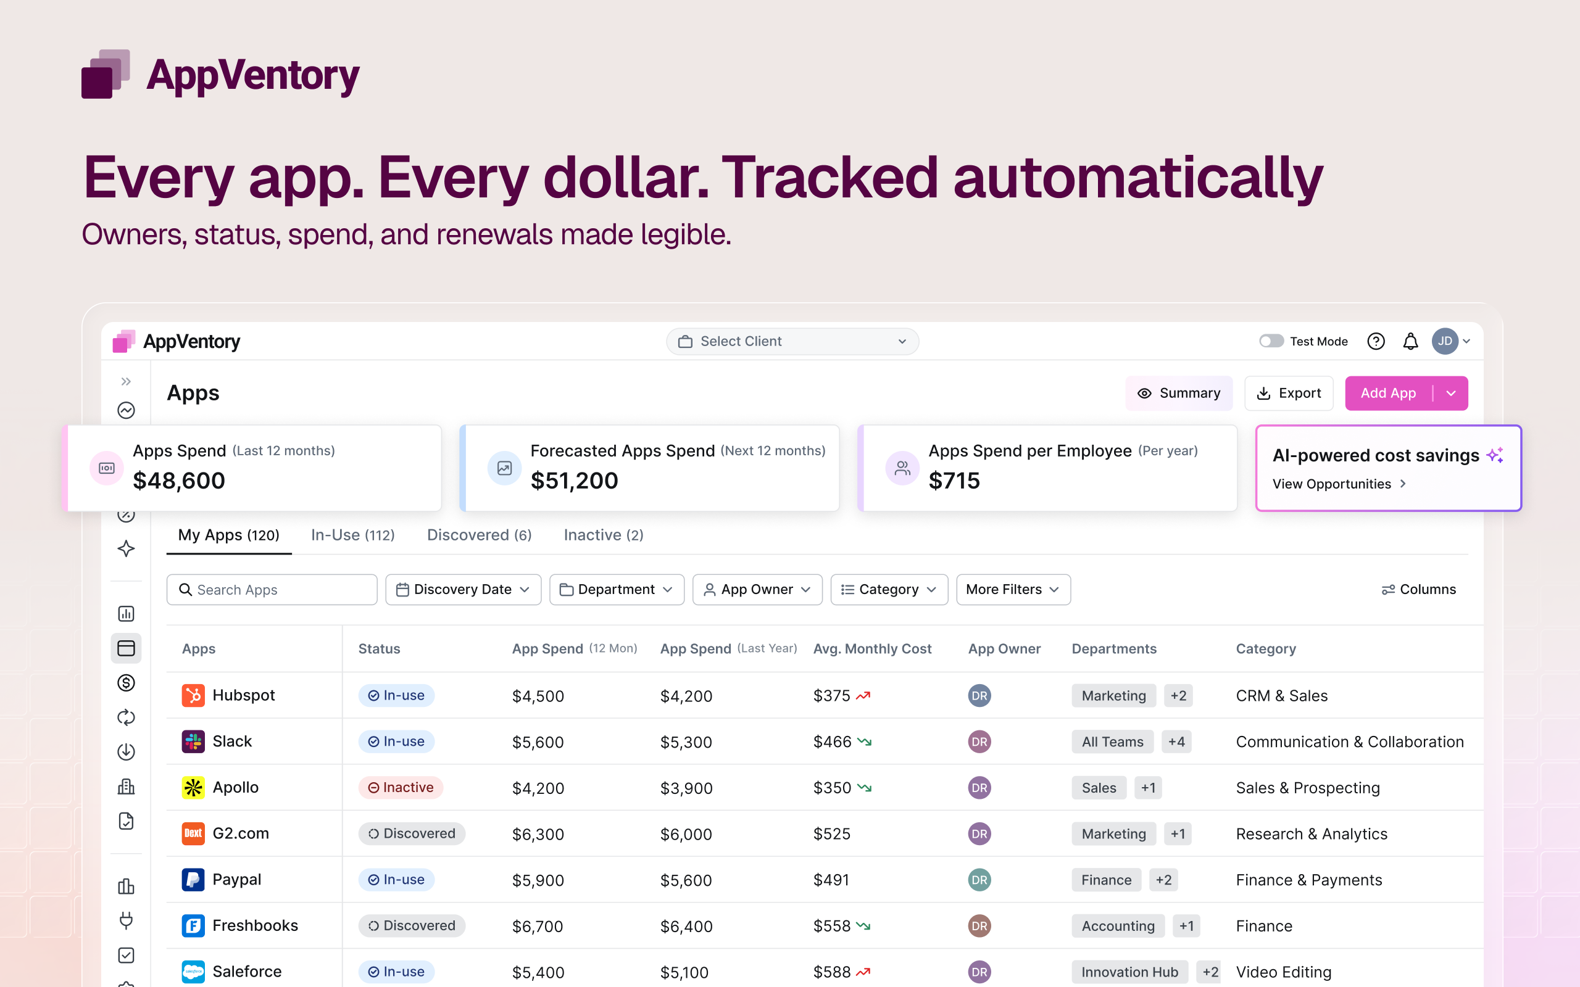Click Communication & Collaboration category text

(1350, 741)
